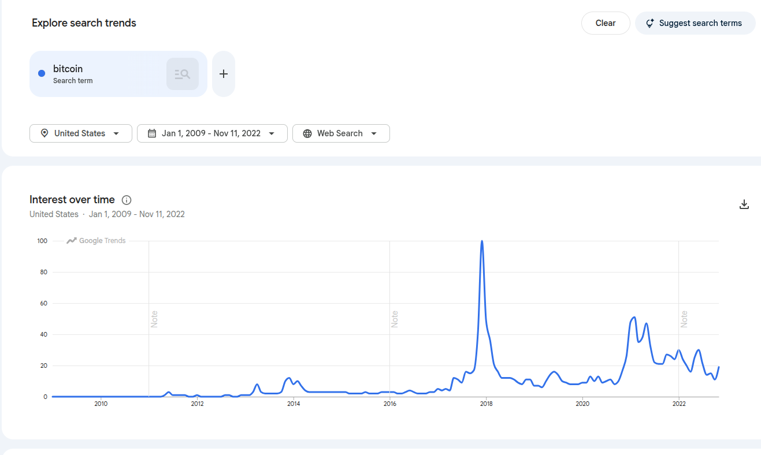Click the globe icon for Web Search
761x455 pixels.
[x=307, y=133]
